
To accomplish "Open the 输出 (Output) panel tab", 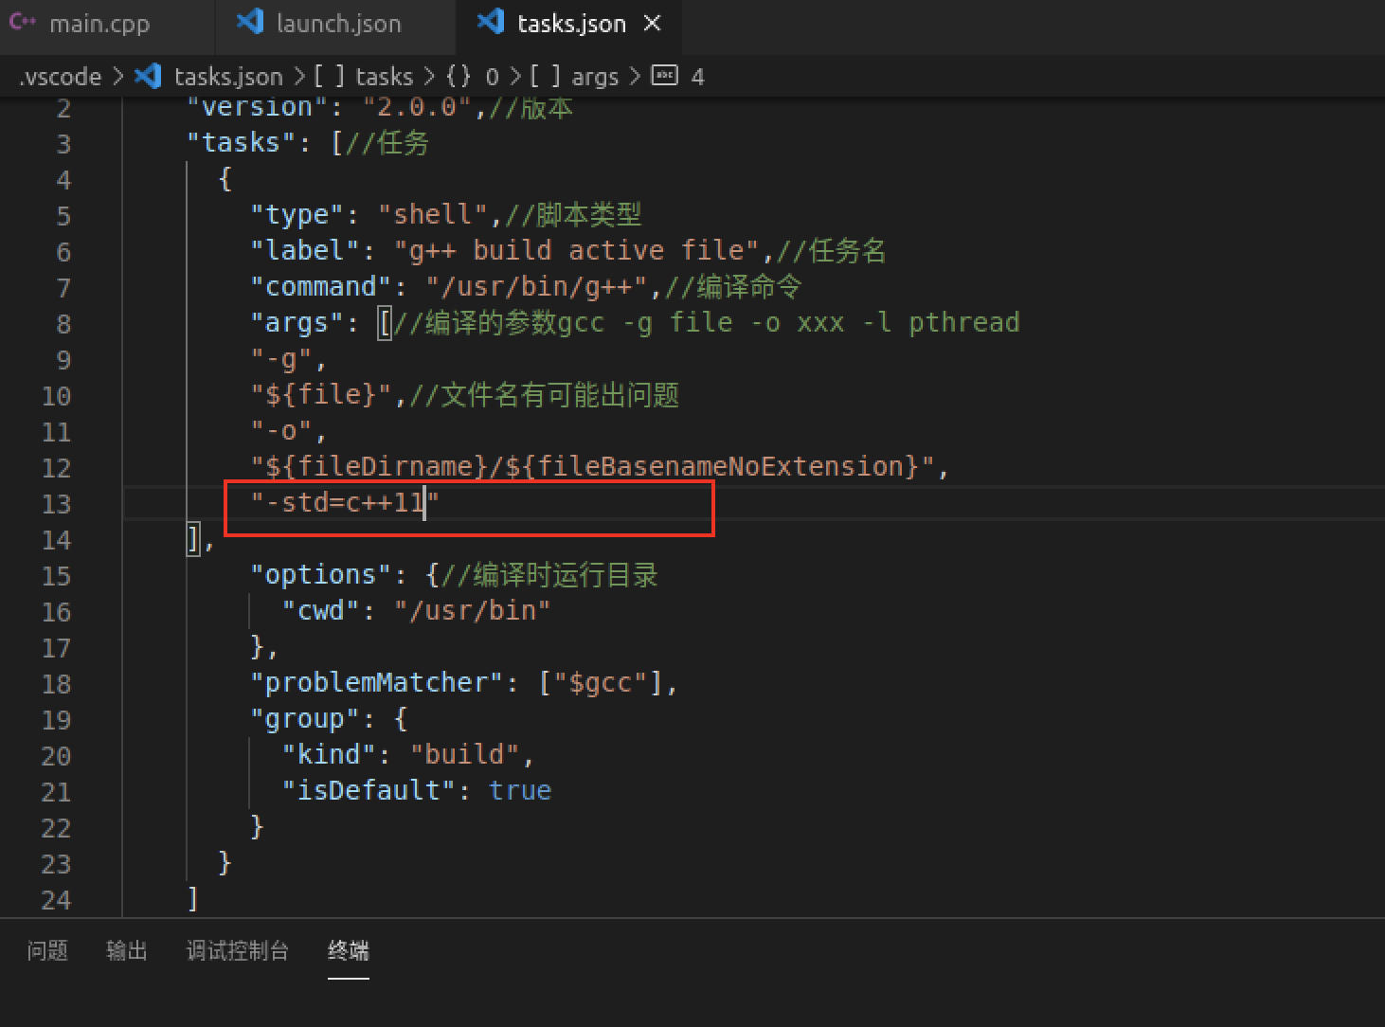I will click(127, 950).
